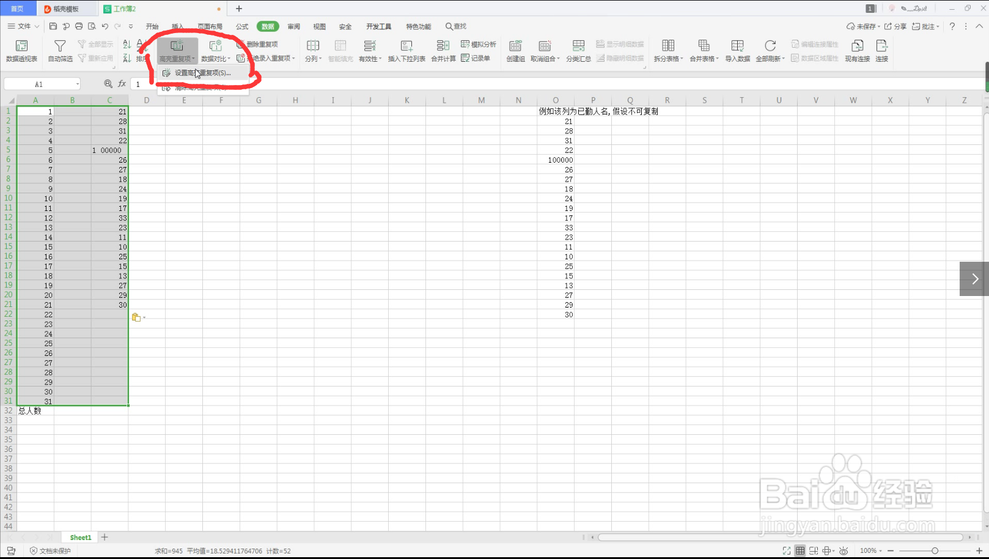Open the 审阅 review tab
Screen dimensions: 989x559
coord(294,26)
